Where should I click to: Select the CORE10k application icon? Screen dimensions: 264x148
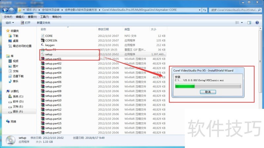pos(43,40)
